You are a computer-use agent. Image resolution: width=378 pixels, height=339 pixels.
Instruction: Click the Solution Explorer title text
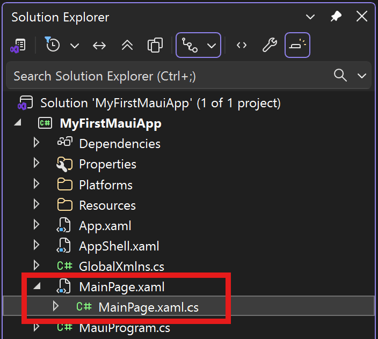[60, 17]
